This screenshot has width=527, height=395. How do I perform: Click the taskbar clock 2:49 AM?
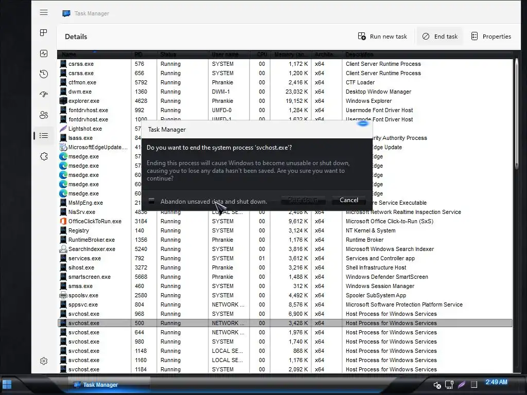pos(497,382)
